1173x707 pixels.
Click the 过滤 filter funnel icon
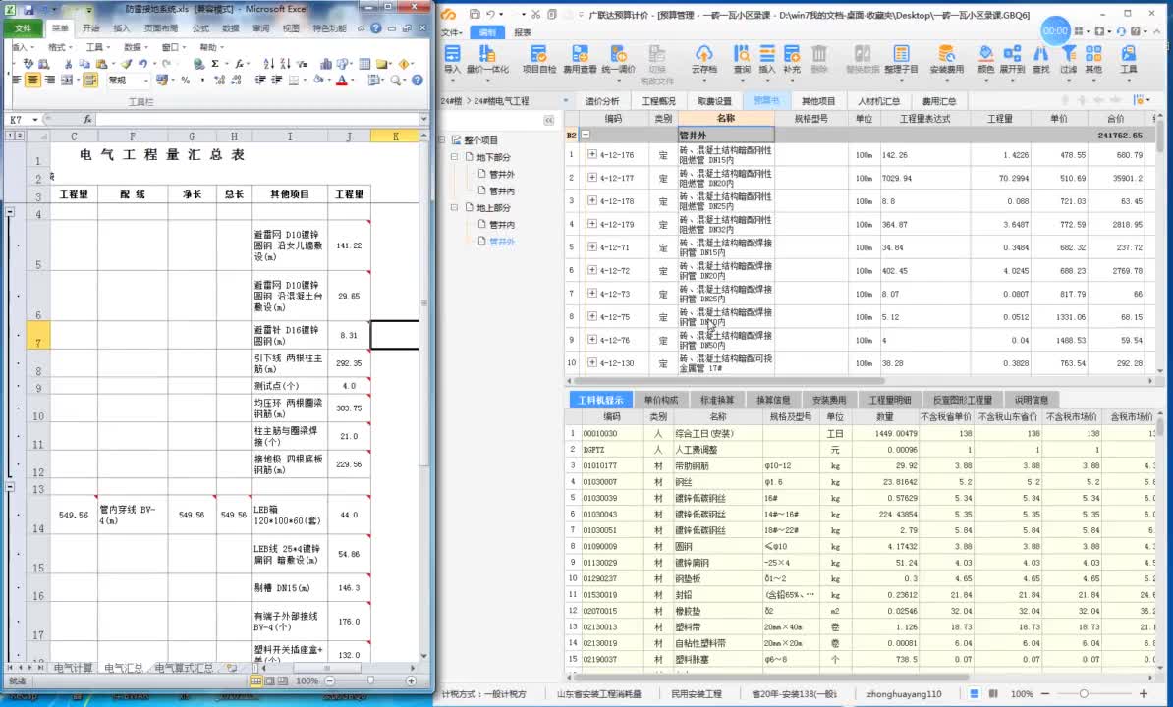coord(1068,60)
